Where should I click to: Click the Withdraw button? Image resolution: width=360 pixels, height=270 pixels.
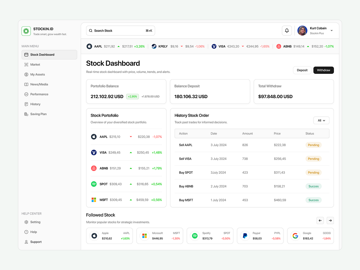(323, 70)
